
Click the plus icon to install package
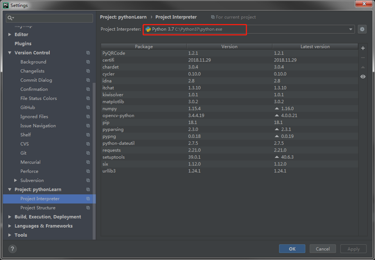coord(363,48)
